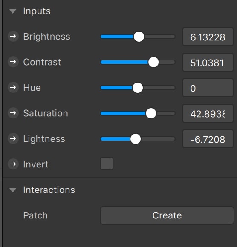Viewport: 237px width, 247px height.
Task: Collapse the Inputs section
Action: [13, 11]
